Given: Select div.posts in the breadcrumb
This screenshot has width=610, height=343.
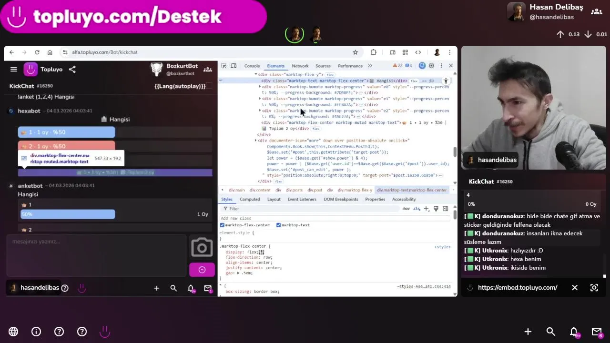Looking at the screenshot, I should (x=295, y=190).
